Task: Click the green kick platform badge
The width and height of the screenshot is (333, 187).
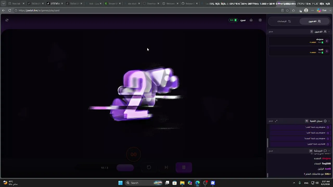Action: click(x=233, y=20)
